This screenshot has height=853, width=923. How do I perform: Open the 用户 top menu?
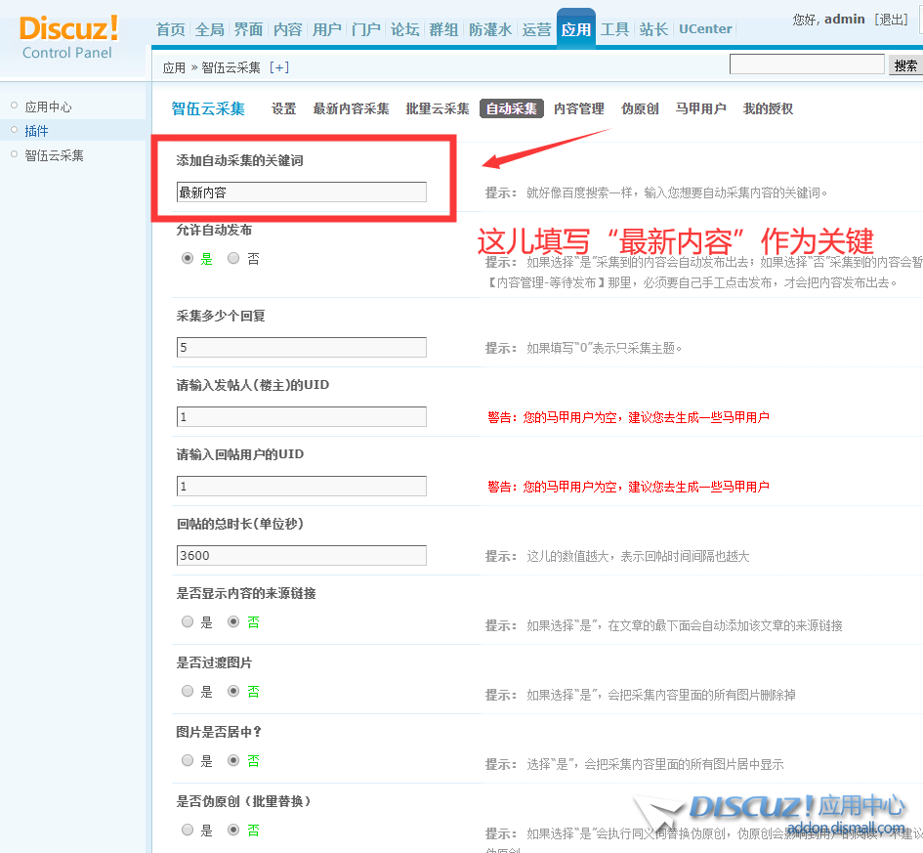(x=326, y=29)
